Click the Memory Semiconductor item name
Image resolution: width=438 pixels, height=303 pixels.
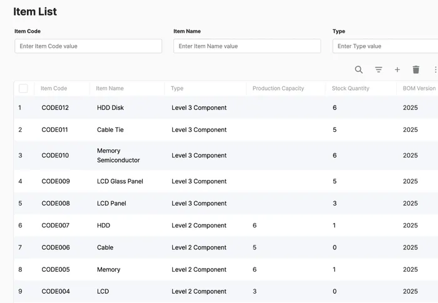118,156
